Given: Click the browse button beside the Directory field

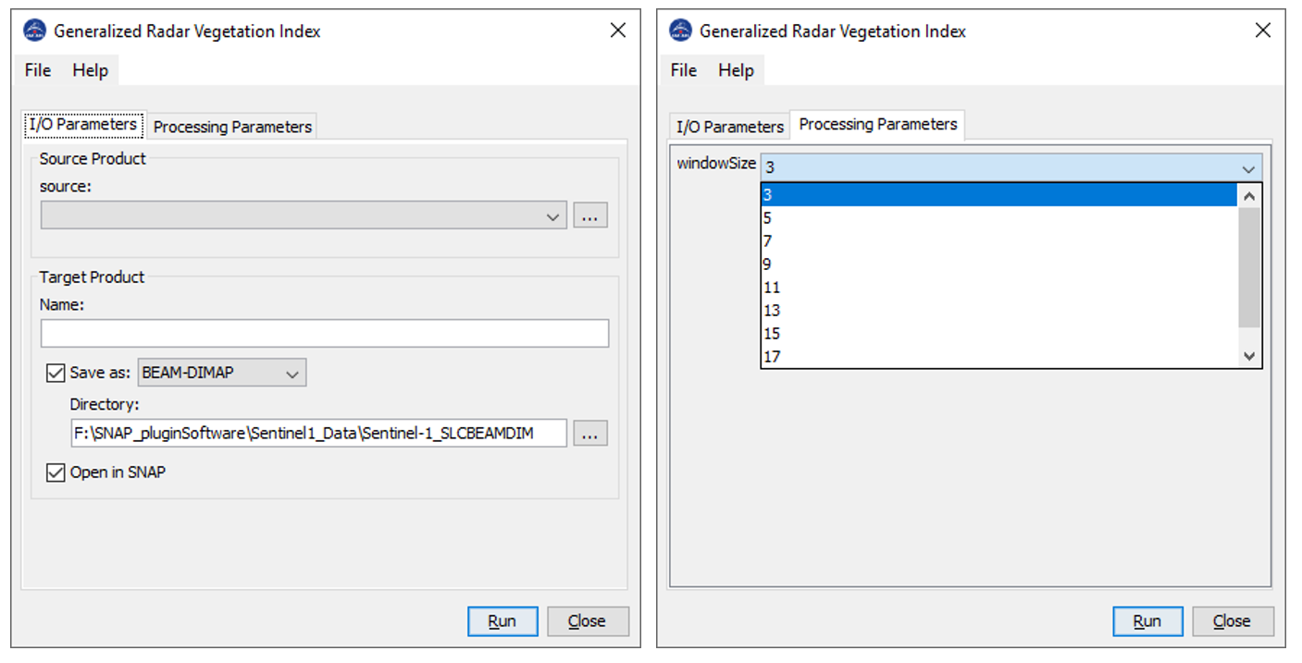Looking at the screenshot, I should click(590, 433).
